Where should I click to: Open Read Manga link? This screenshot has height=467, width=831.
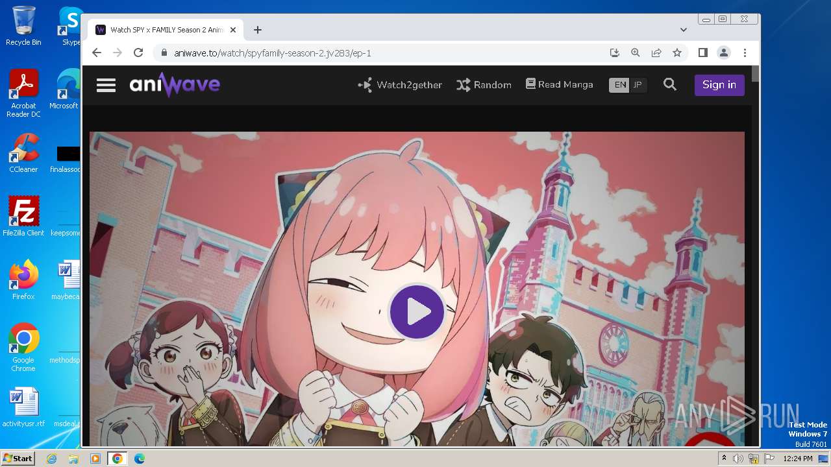559,84
